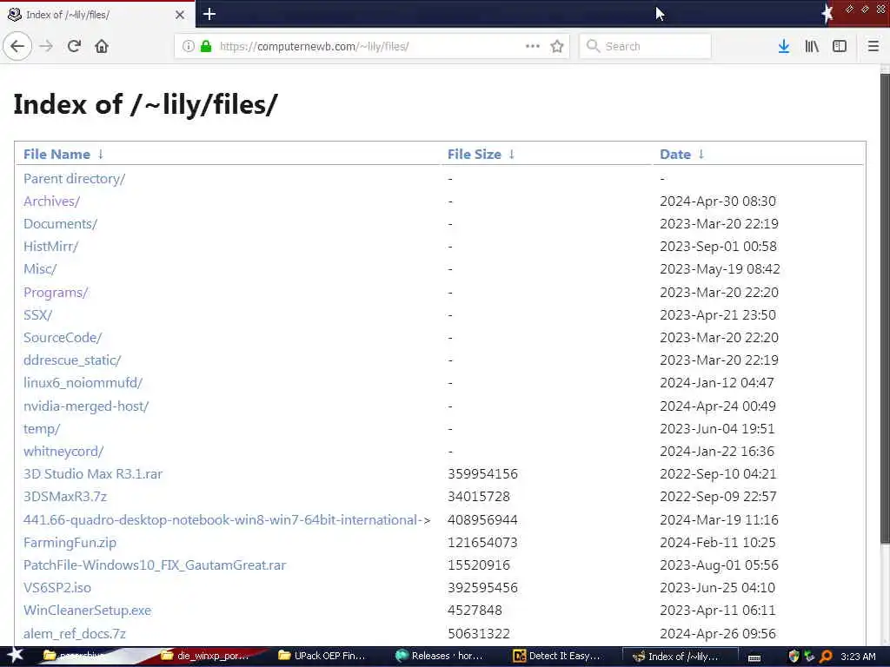The width and height of the screenshot is (890, 667).
Task: Download FarmingFun.zip
Action: (x=70, y=543)
